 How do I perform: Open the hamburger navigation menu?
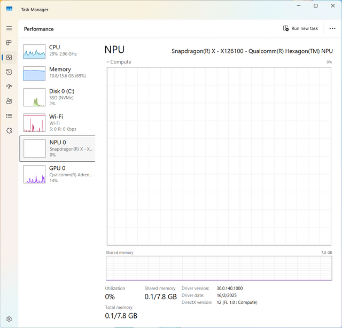[9, 28]
